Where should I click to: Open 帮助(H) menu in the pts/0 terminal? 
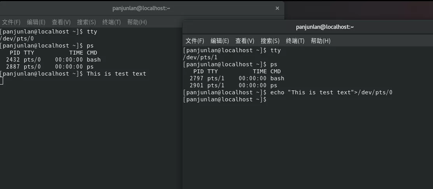137,22
